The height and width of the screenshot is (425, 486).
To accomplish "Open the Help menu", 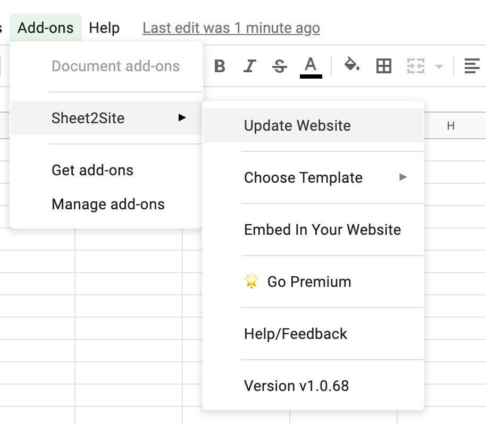I will point(104,28).
